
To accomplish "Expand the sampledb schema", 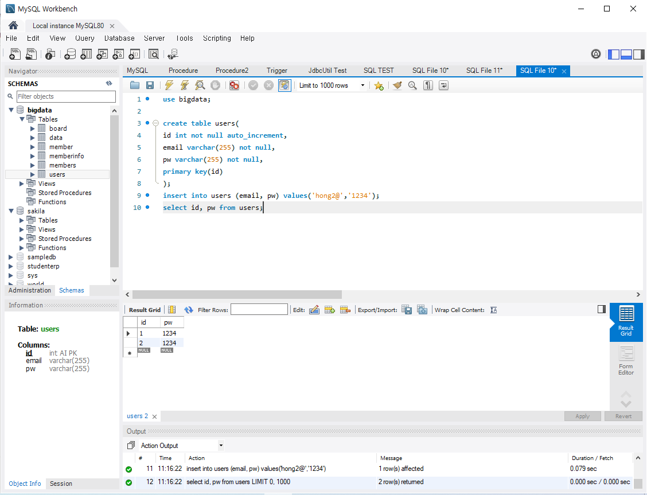I will pos(11,256).
